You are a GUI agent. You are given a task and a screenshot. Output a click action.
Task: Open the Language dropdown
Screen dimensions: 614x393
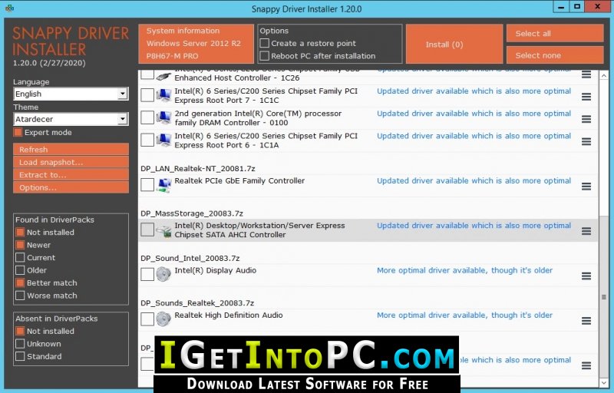tap(71, 94)
